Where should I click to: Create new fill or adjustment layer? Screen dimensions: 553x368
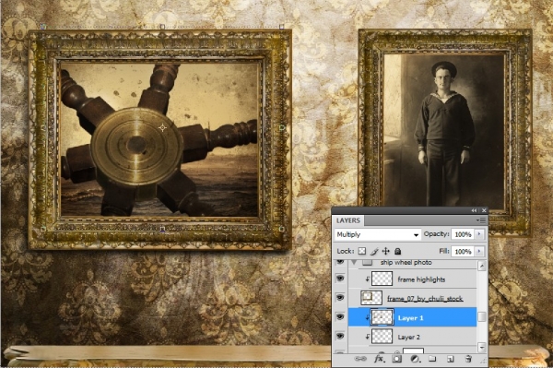(x=415, y=359)
